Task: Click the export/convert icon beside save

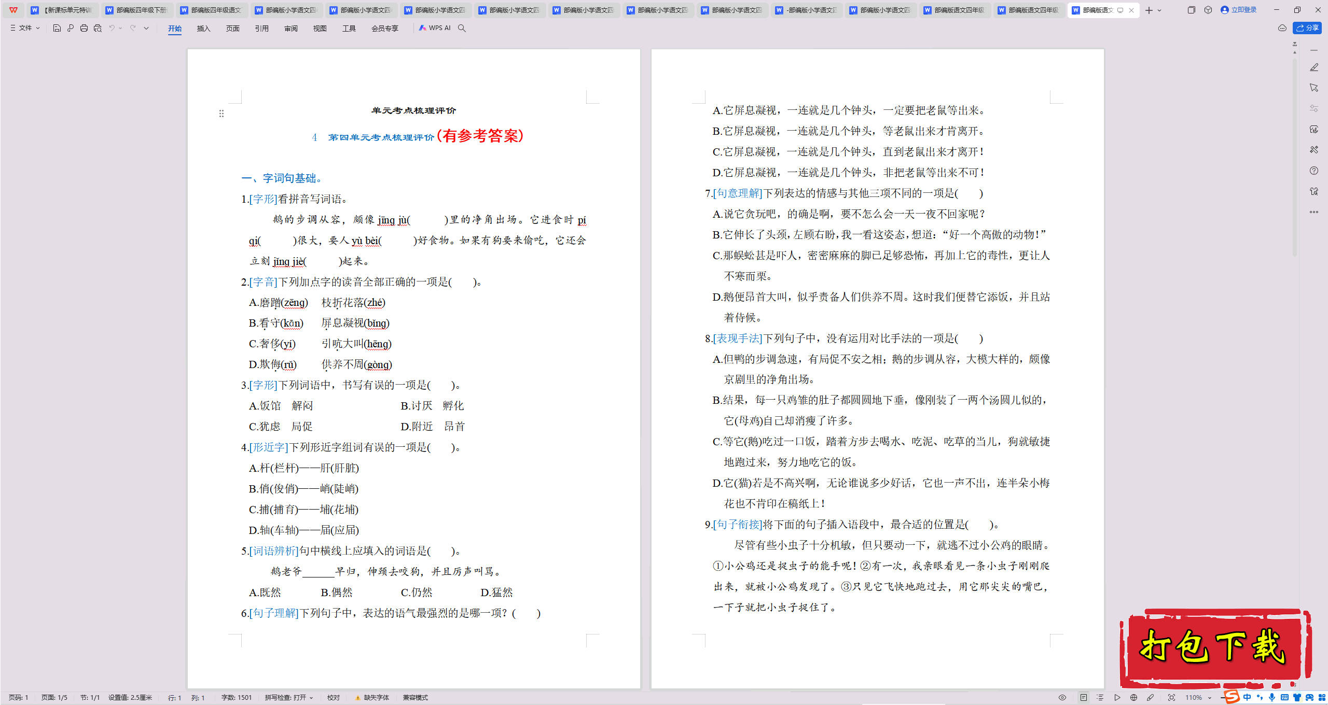Action: coord(71,28)
